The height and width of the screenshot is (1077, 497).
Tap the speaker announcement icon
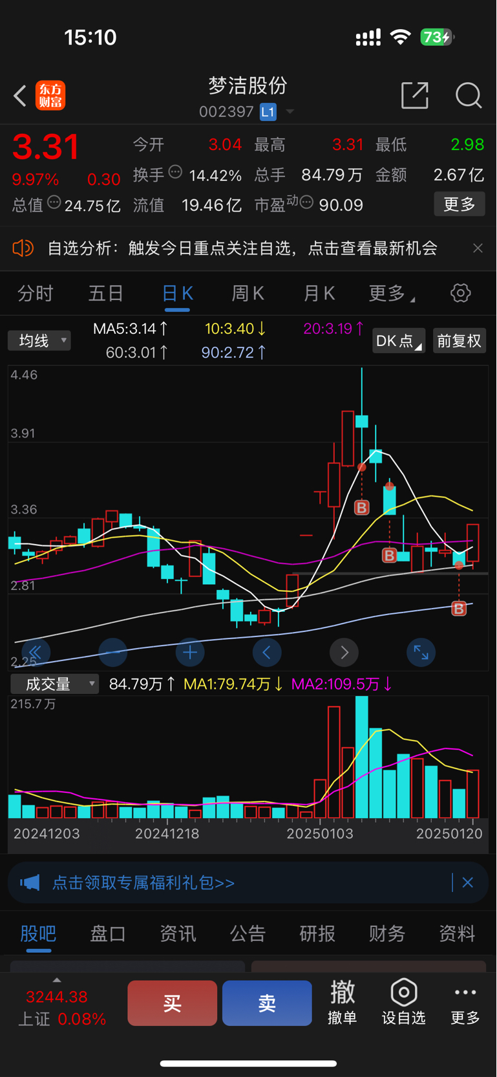click(x=23, y=248)
